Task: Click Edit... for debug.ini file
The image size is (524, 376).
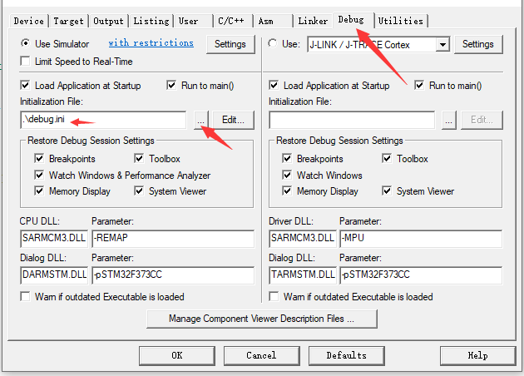Action: coord(233,120)
